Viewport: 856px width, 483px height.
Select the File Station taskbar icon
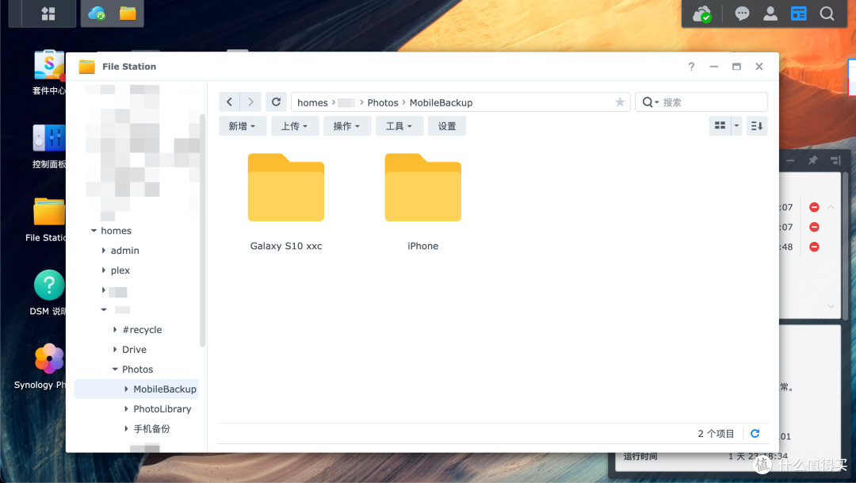128,13
